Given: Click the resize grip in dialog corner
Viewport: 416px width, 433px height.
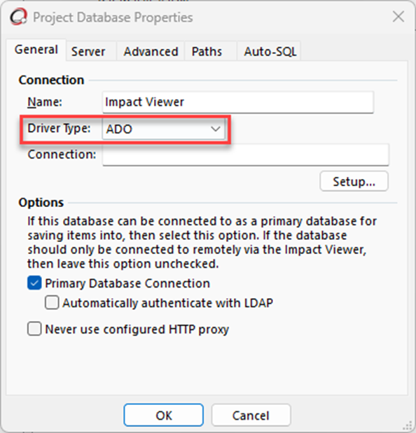Looking at the screenshot, I should (408, 425).
